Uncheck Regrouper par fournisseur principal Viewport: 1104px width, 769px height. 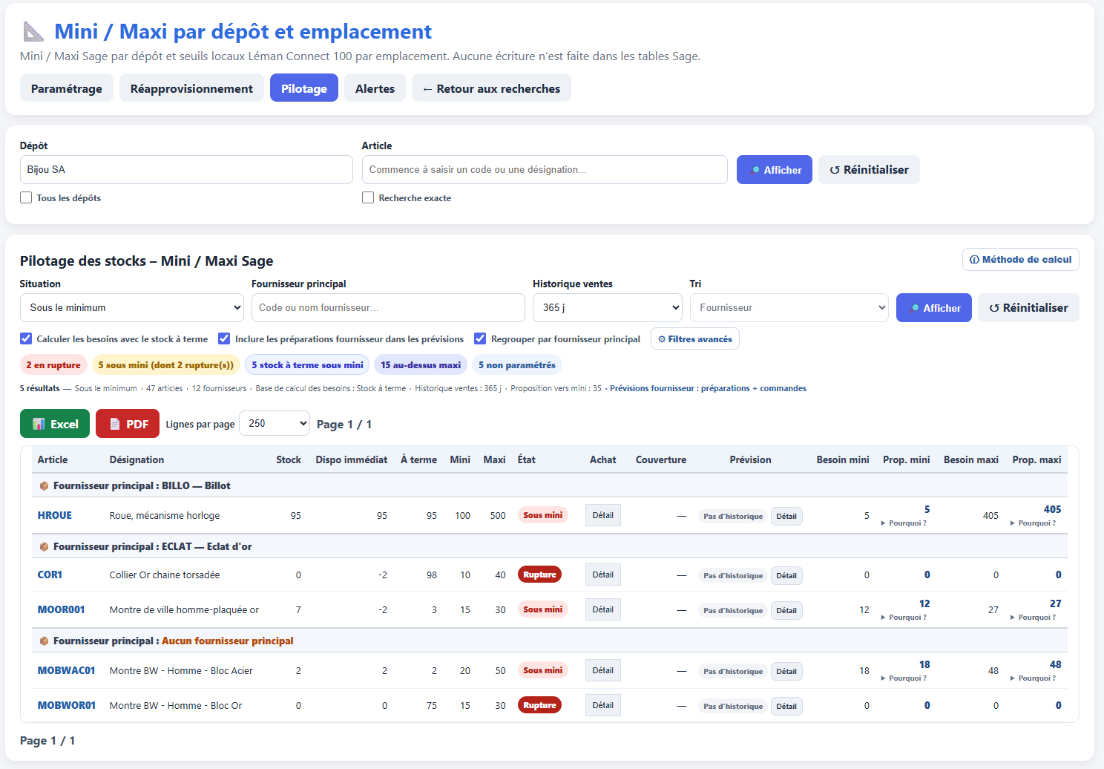(x=480, y=338)
